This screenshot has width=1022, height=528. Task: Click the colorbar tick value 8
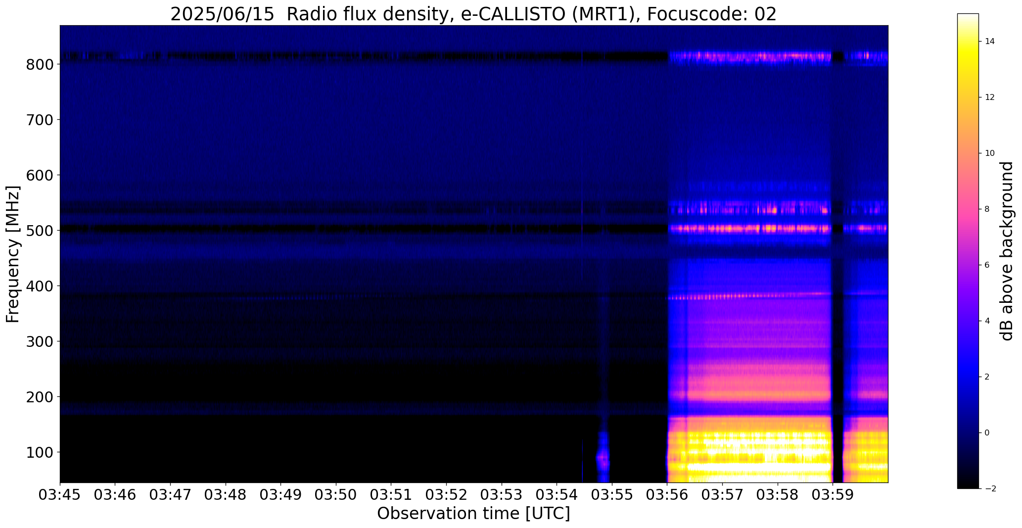click(x=987, y=209)
